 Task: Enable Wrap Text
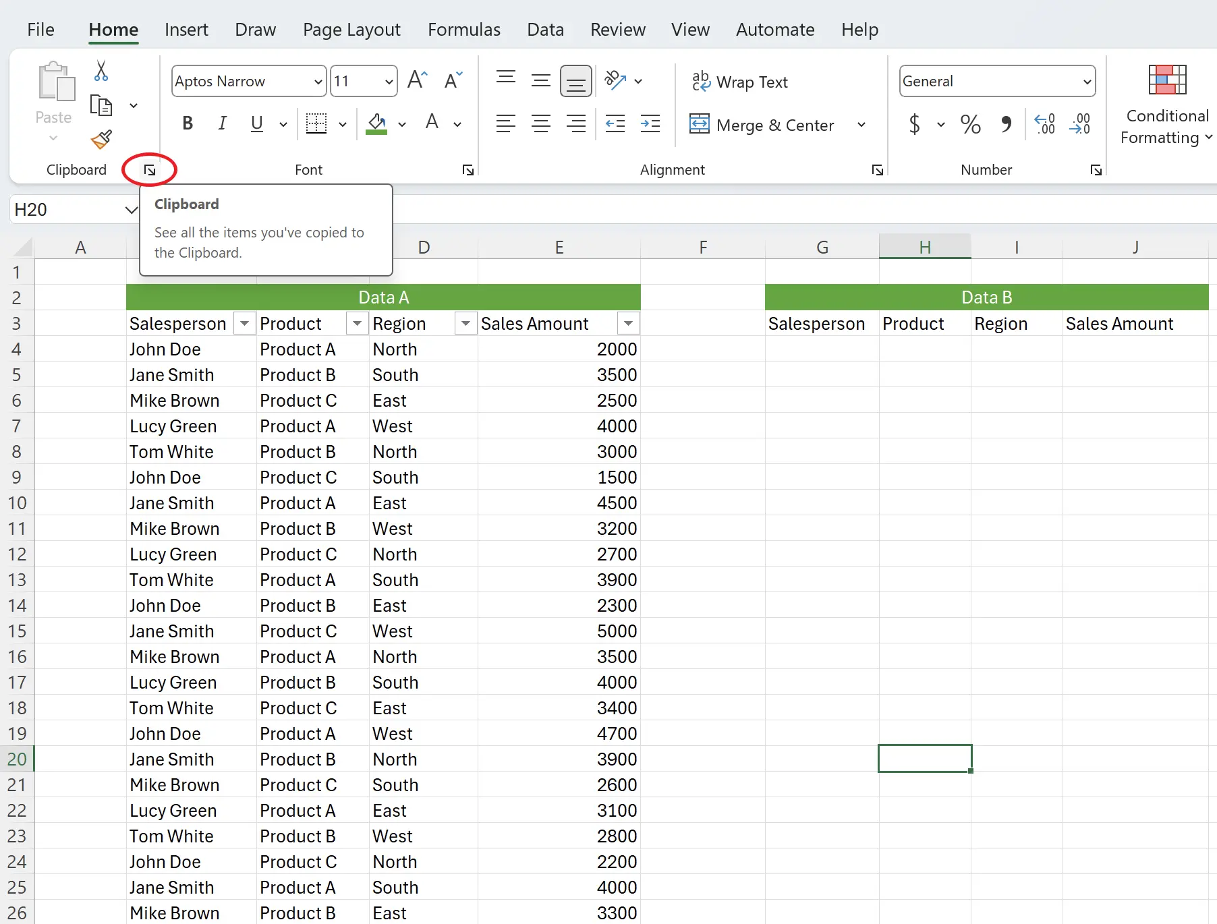pos(741,82)
